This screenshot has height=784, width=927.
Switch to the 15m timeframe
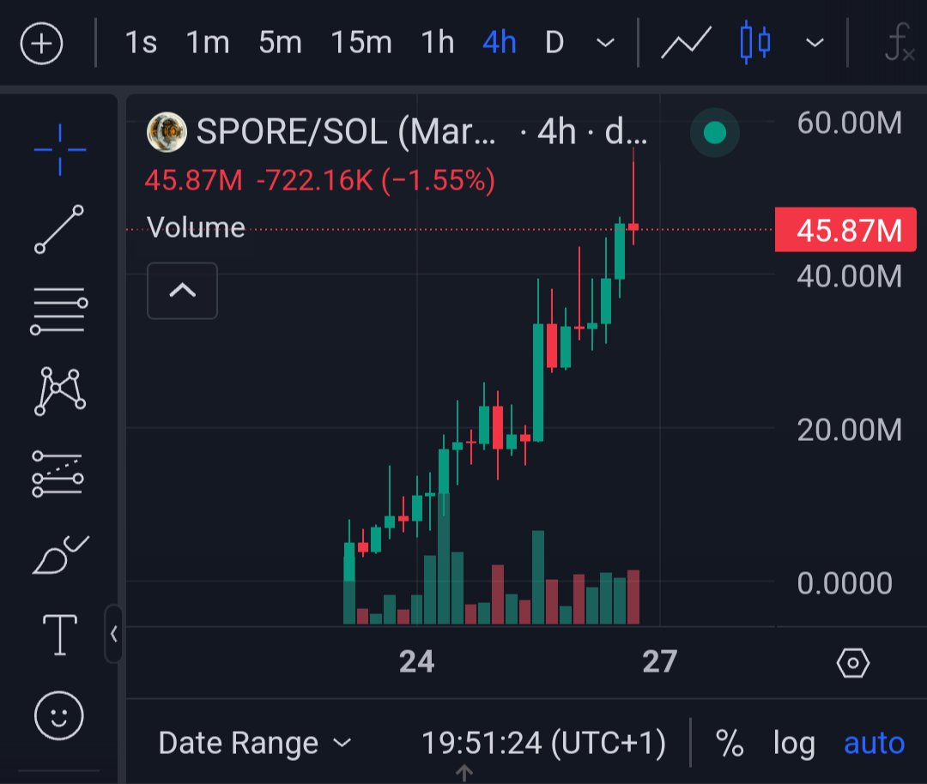click(361, 43)
